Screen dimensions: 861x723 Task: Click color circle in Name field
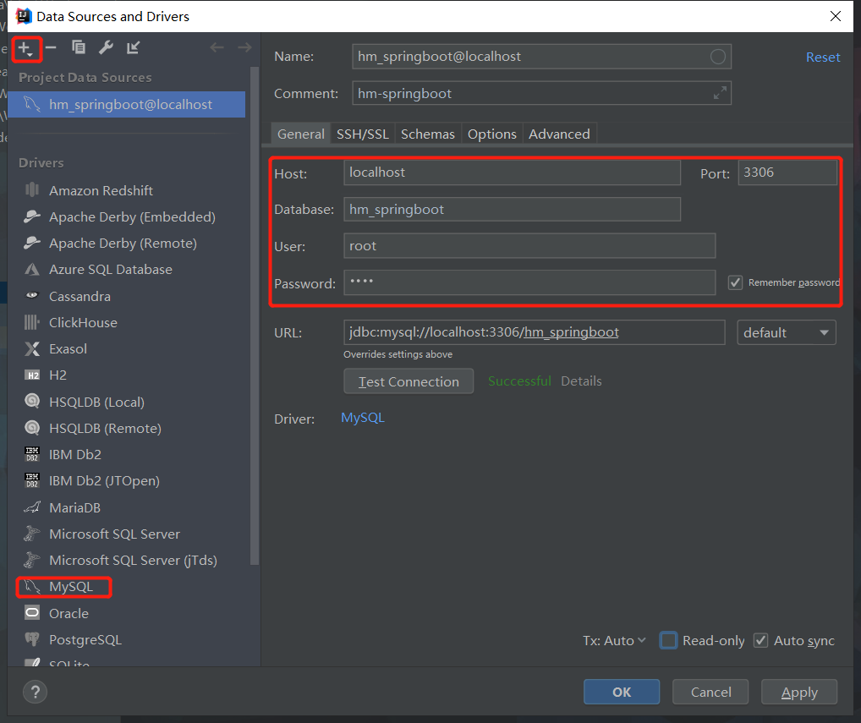pos(718,57)
